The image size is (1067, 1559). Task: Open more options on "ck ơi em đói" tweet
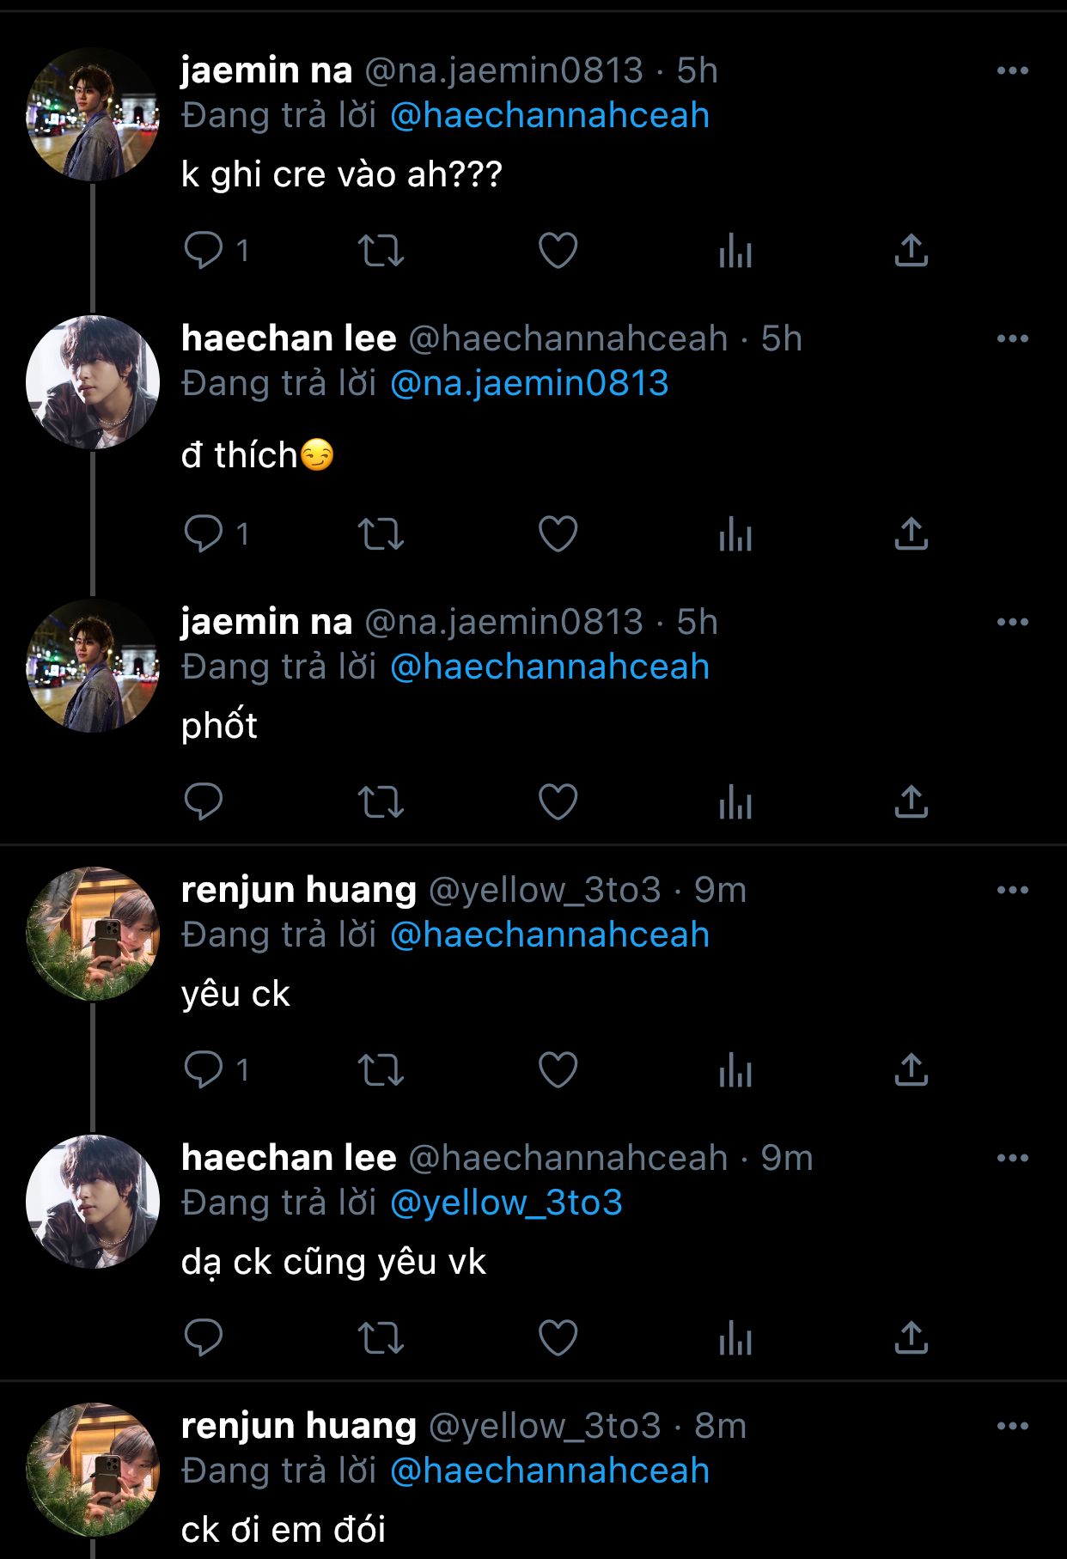point(1013,1426)
